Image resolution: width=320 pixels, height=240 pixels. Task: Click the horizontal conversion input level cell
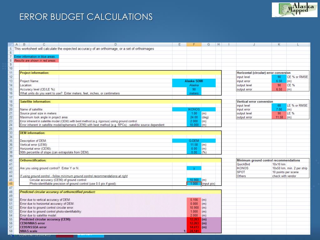(279, 77)
